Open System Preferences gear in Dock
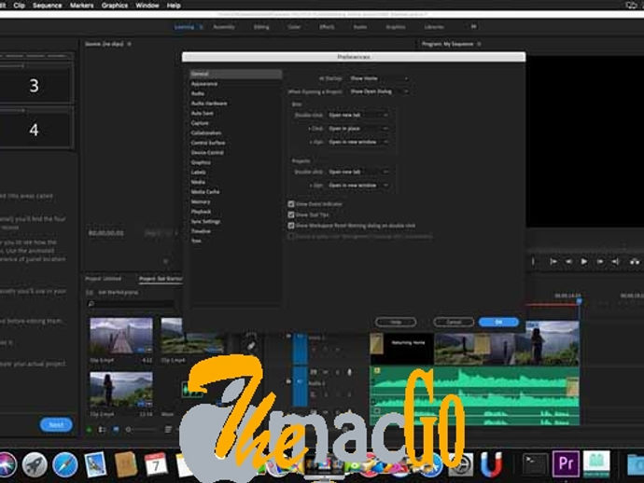 click(461, 464)
